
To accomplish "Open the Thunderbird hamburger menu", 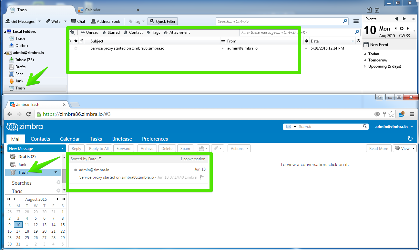I will (356, 22).
